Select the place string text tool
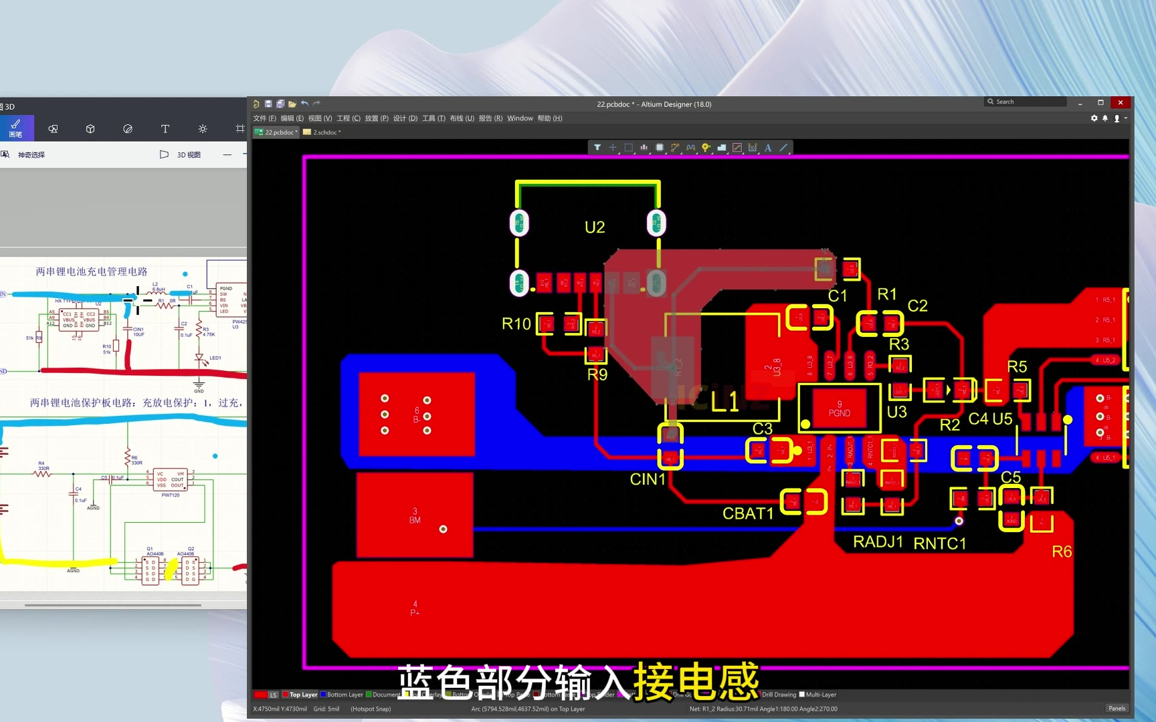 point(768,148)
